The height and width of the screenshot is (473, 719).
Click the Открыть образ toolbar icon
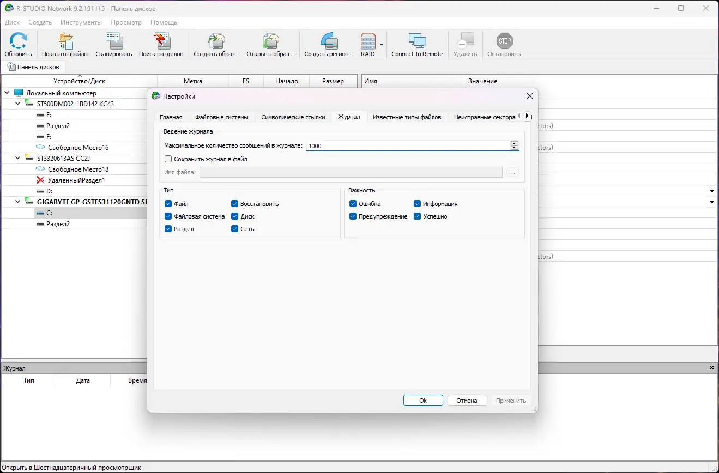pos(270,41)
